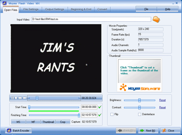
Task: Enable the Flip checkbox
Action: click(x=112, y=114)
